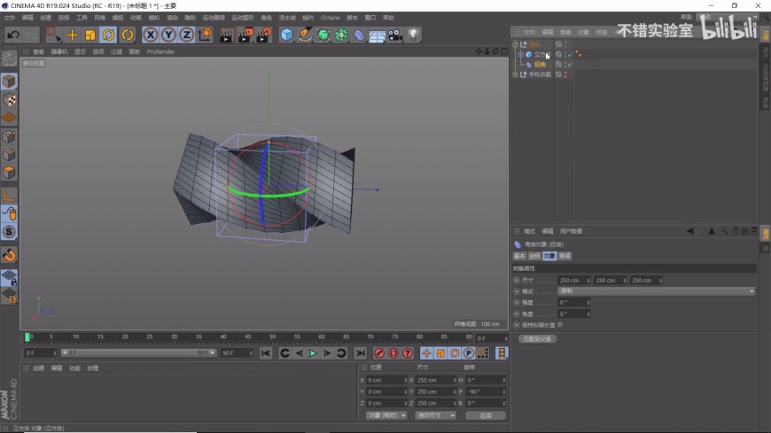This screenshot has height=433, width=771.
Task: Switch to the 坐标 attribute tab
Action: 534,256
